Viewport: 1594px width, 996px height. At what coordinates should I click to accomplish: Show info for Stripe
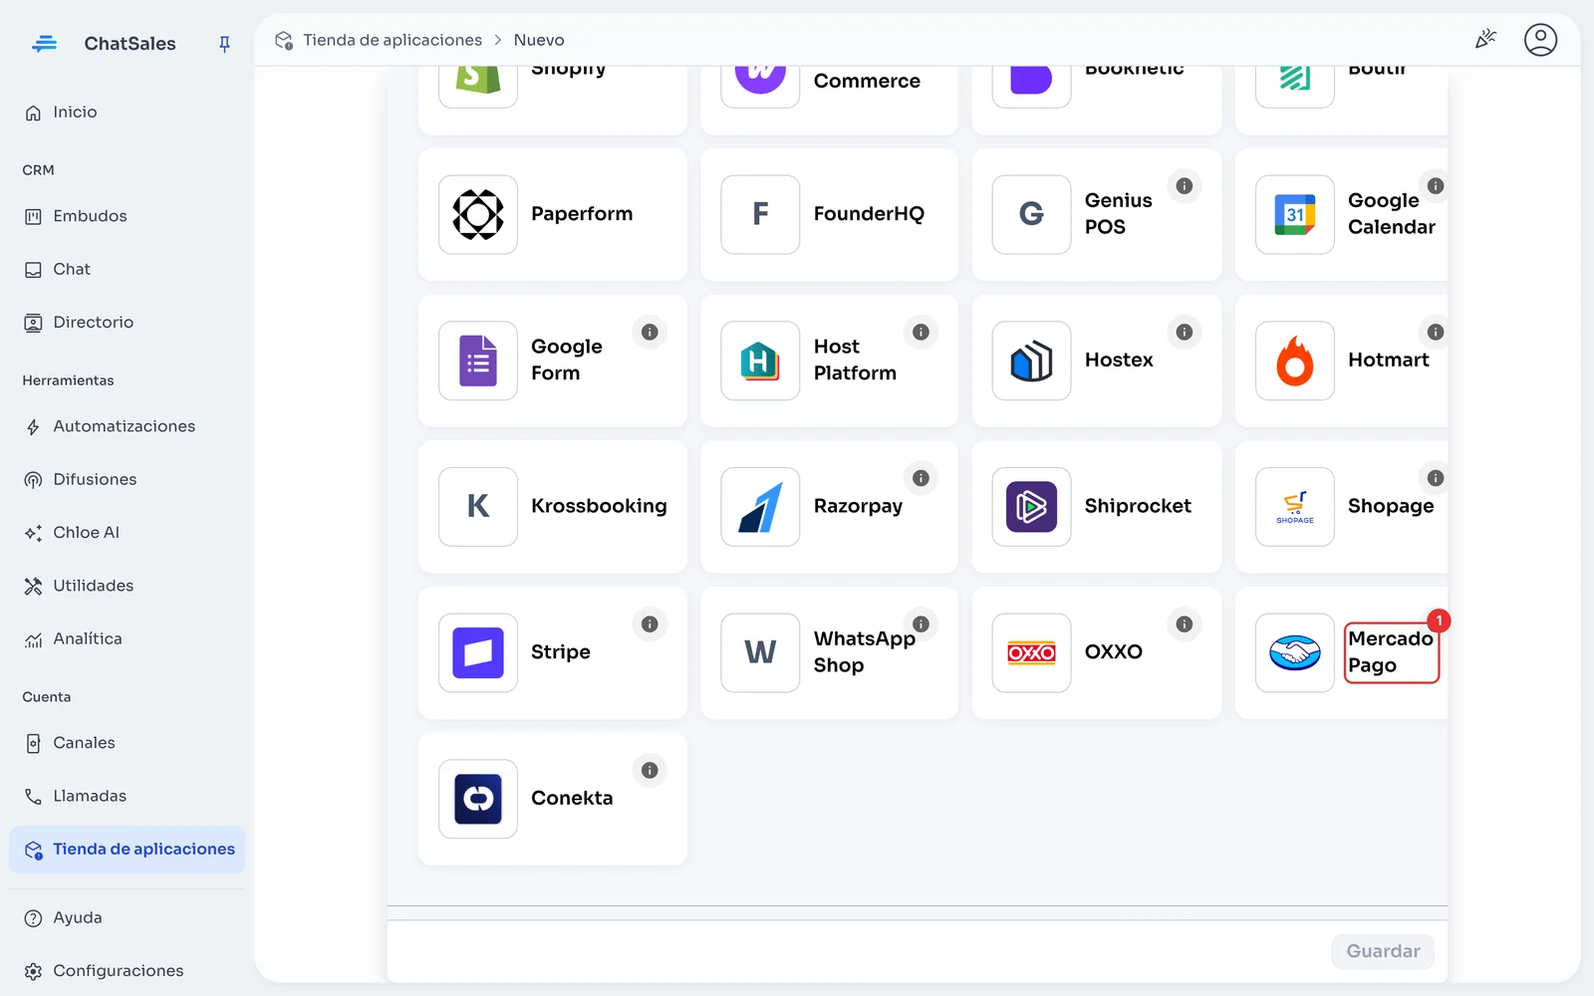(650, 624)
